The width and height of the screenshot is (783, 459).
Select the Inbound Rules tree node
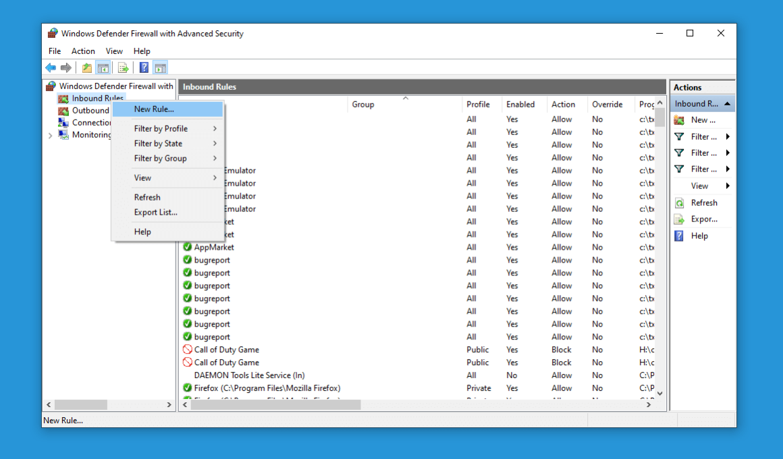click(x=91, y=98)
